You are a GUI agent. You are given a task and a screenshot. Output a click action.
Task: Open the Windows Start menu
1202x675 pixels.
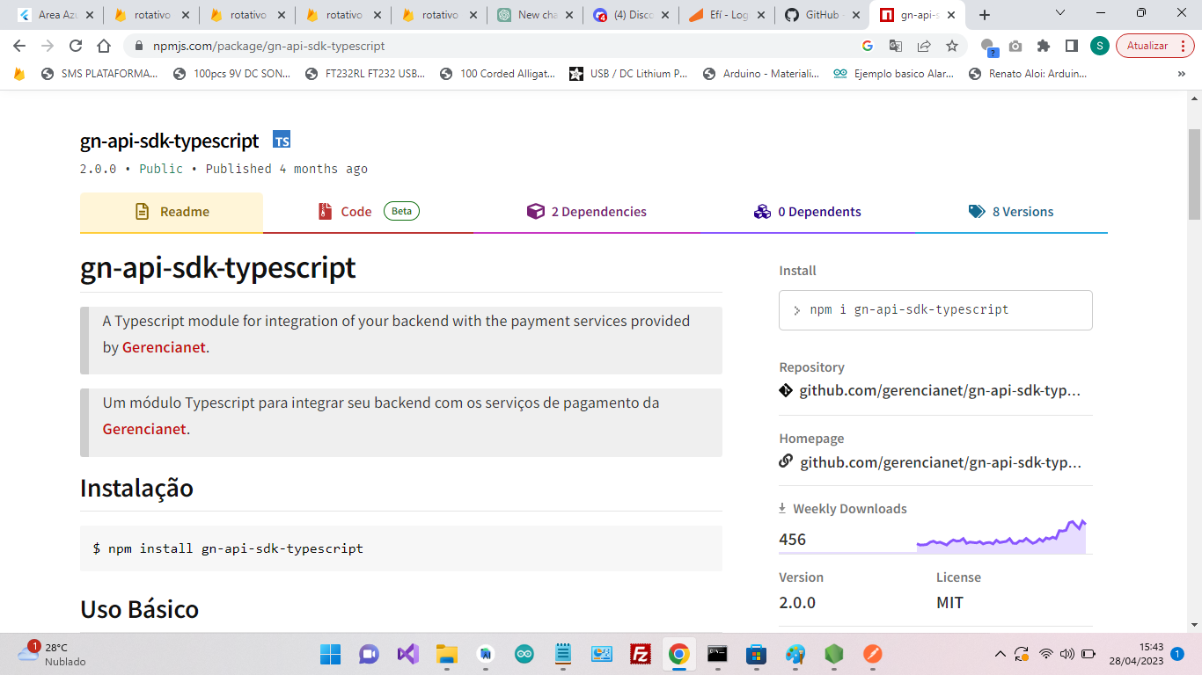(x=331, y=654)
